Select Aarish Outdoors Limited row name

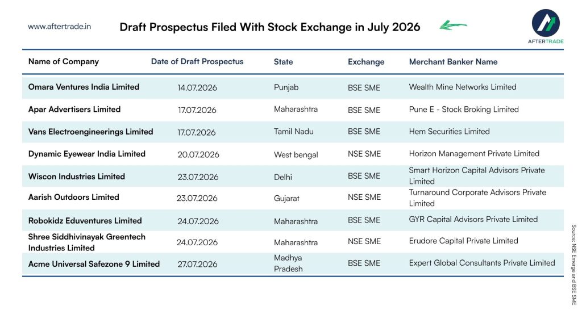(73, 197)
